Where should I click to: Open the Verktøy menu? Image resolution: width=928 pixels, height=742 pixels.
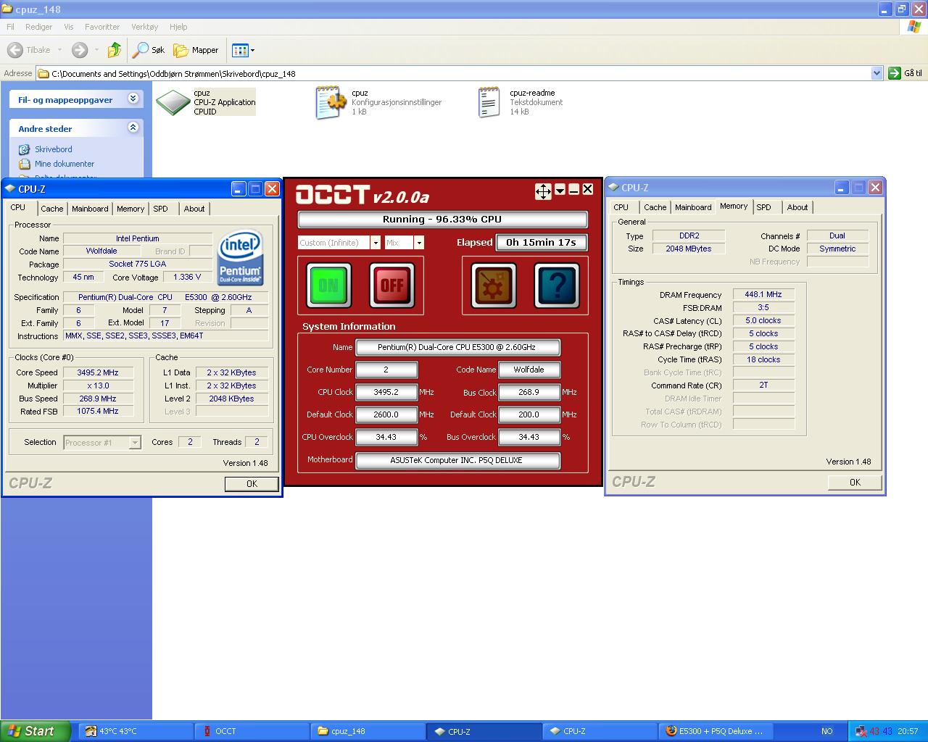coord(144,27)
